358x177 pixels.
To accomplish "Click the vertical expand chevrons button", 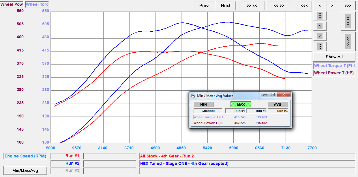I will (x=348, y=41).
